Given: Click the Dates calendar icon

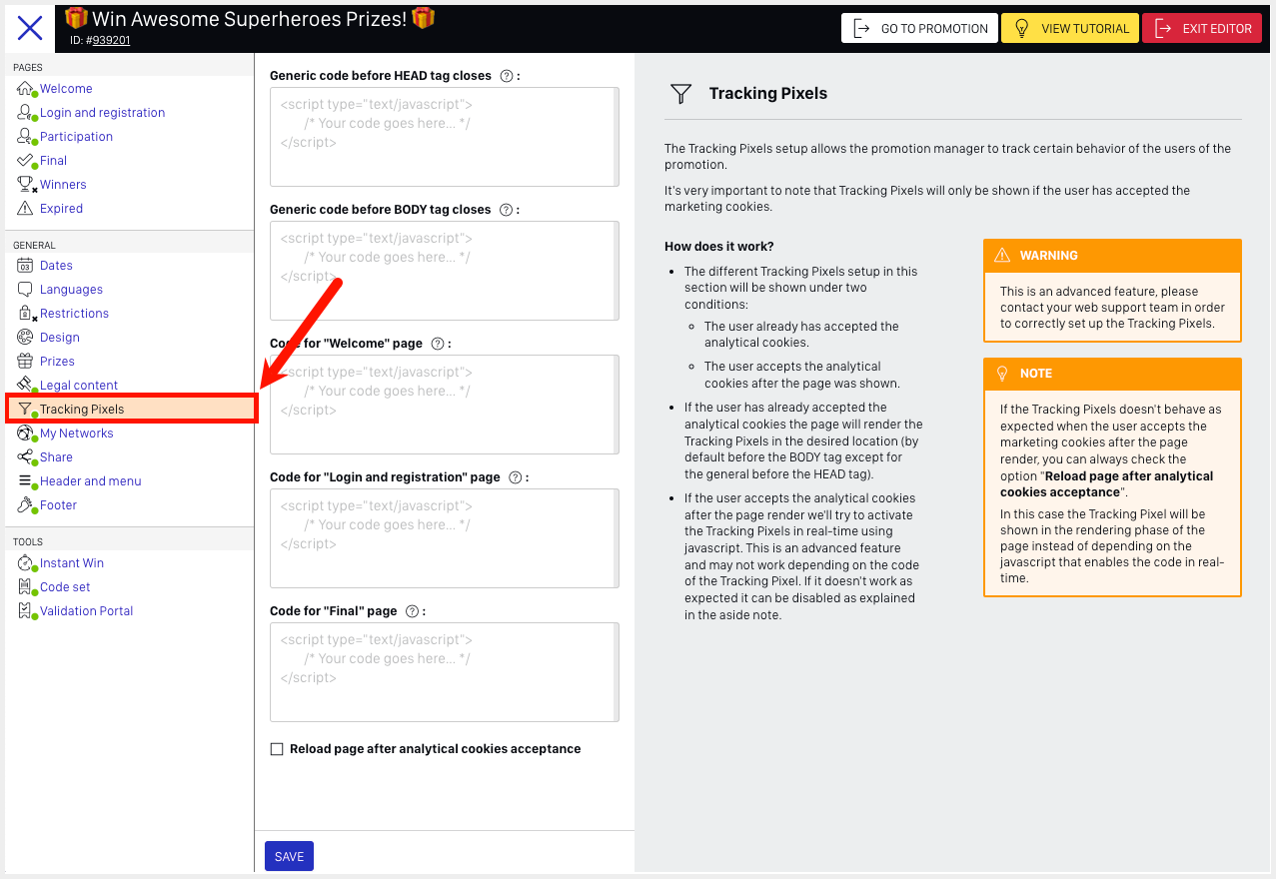Looking at the screenshot, I should [24, 265].
